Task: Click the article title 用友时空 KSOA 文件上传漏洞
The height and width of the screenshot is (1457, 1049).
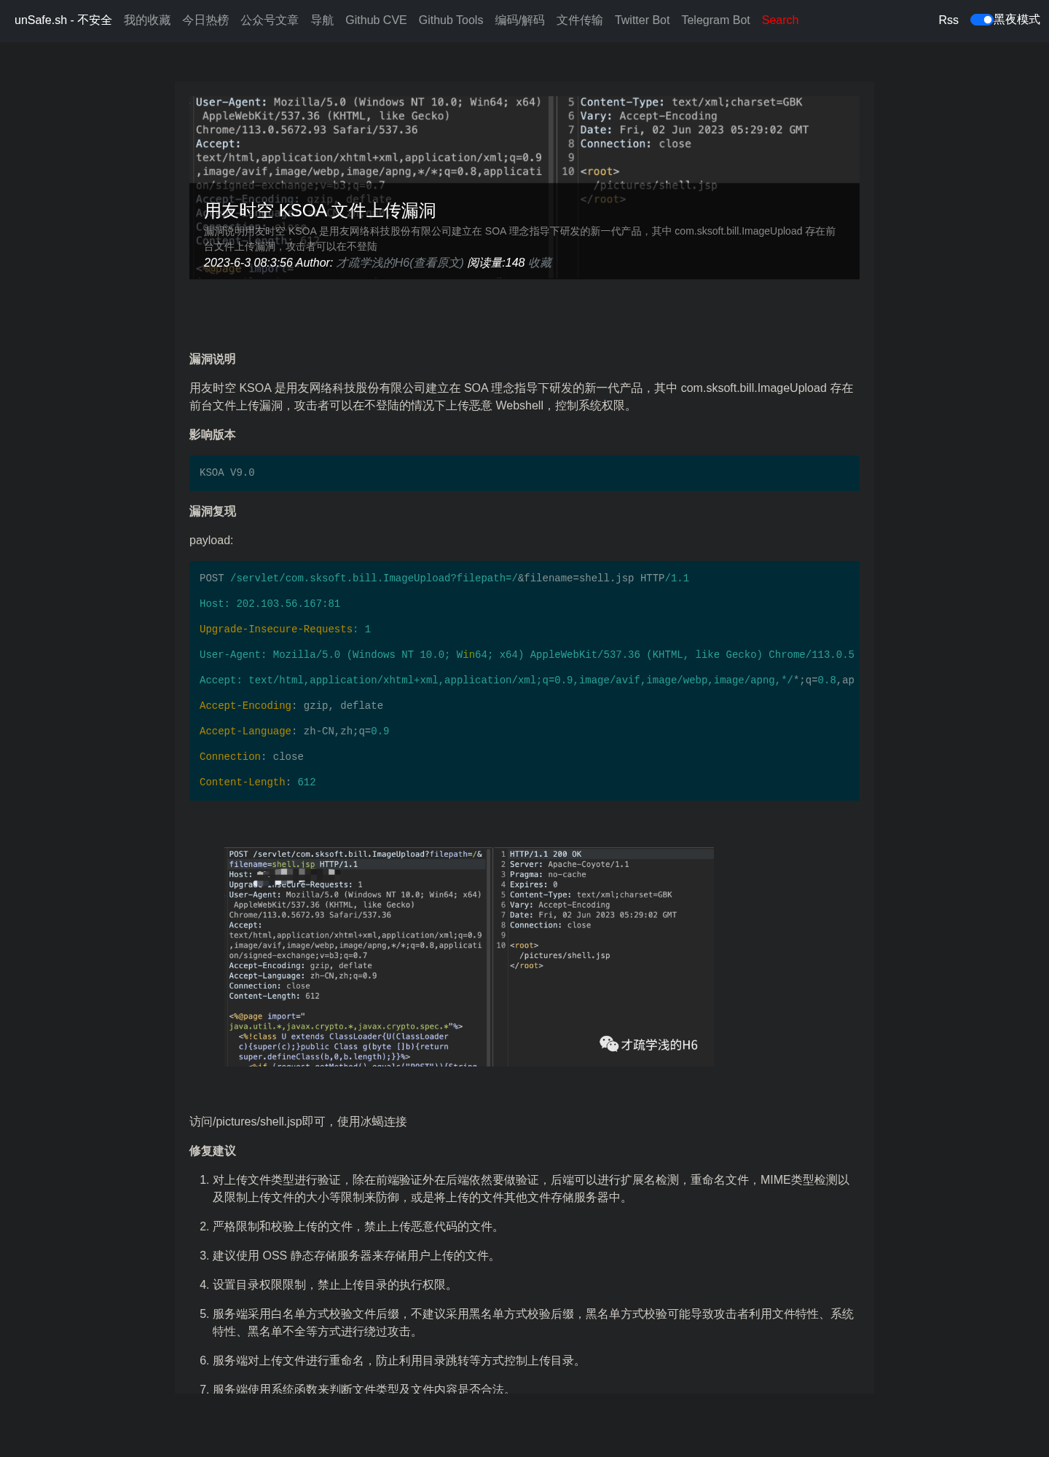Action: (320, 211)
